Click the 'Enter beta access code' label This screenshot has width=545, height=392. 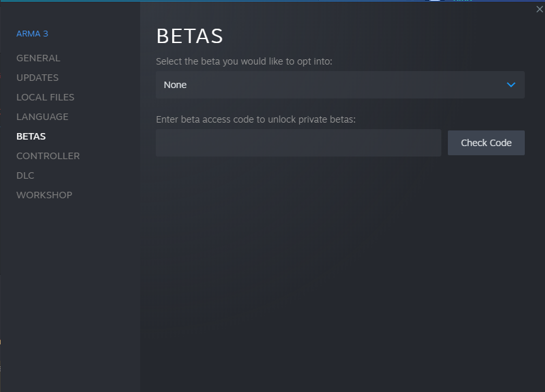tap(256, 119)
